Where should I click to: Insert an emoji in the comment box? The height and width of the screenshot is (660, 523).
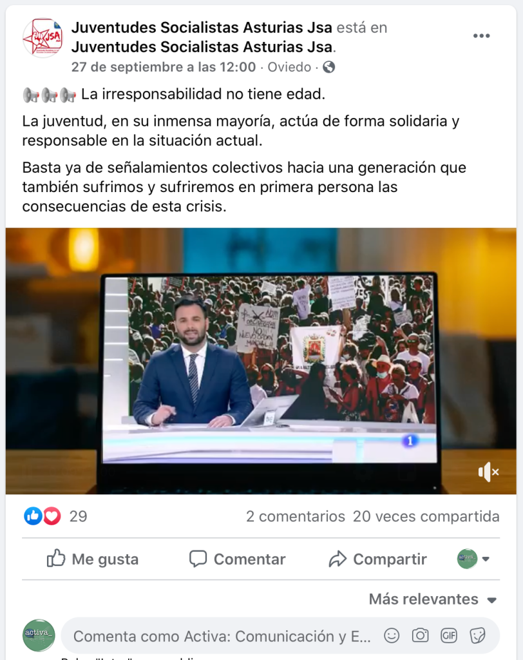click(x=392, y=636)
